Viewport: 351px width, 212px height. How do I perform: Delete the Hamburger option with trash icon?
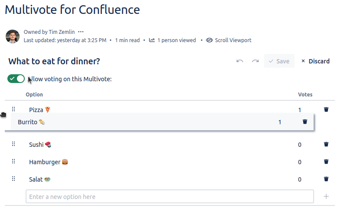326,162
